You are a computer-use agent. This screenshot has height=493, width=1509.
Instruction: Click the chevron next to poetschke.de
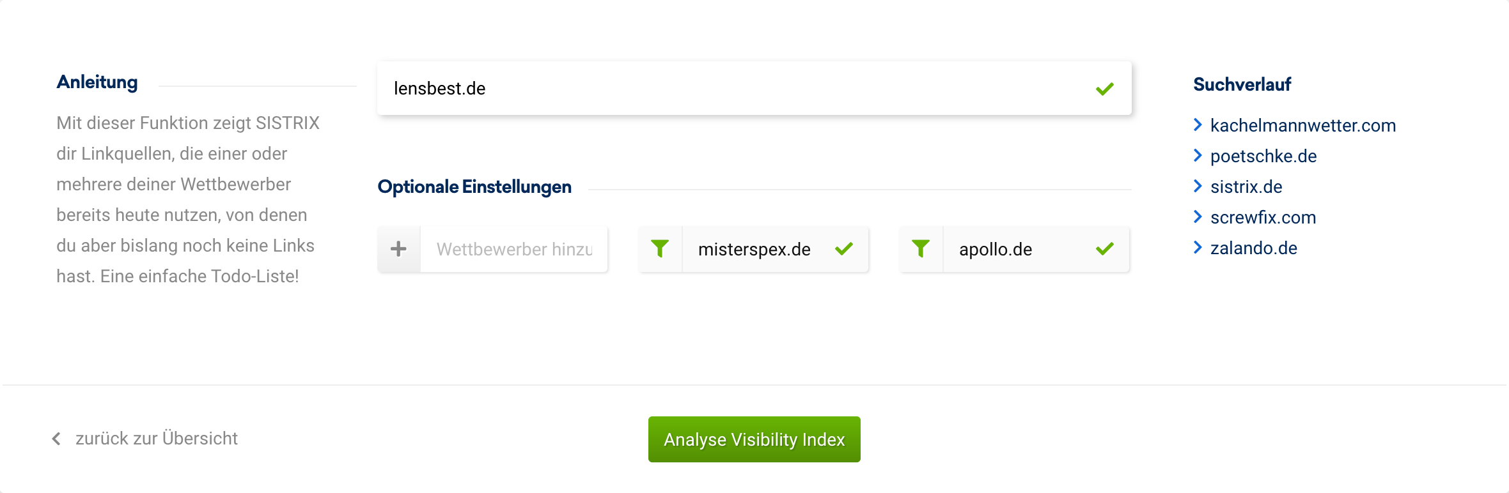tap(1198, 156)
